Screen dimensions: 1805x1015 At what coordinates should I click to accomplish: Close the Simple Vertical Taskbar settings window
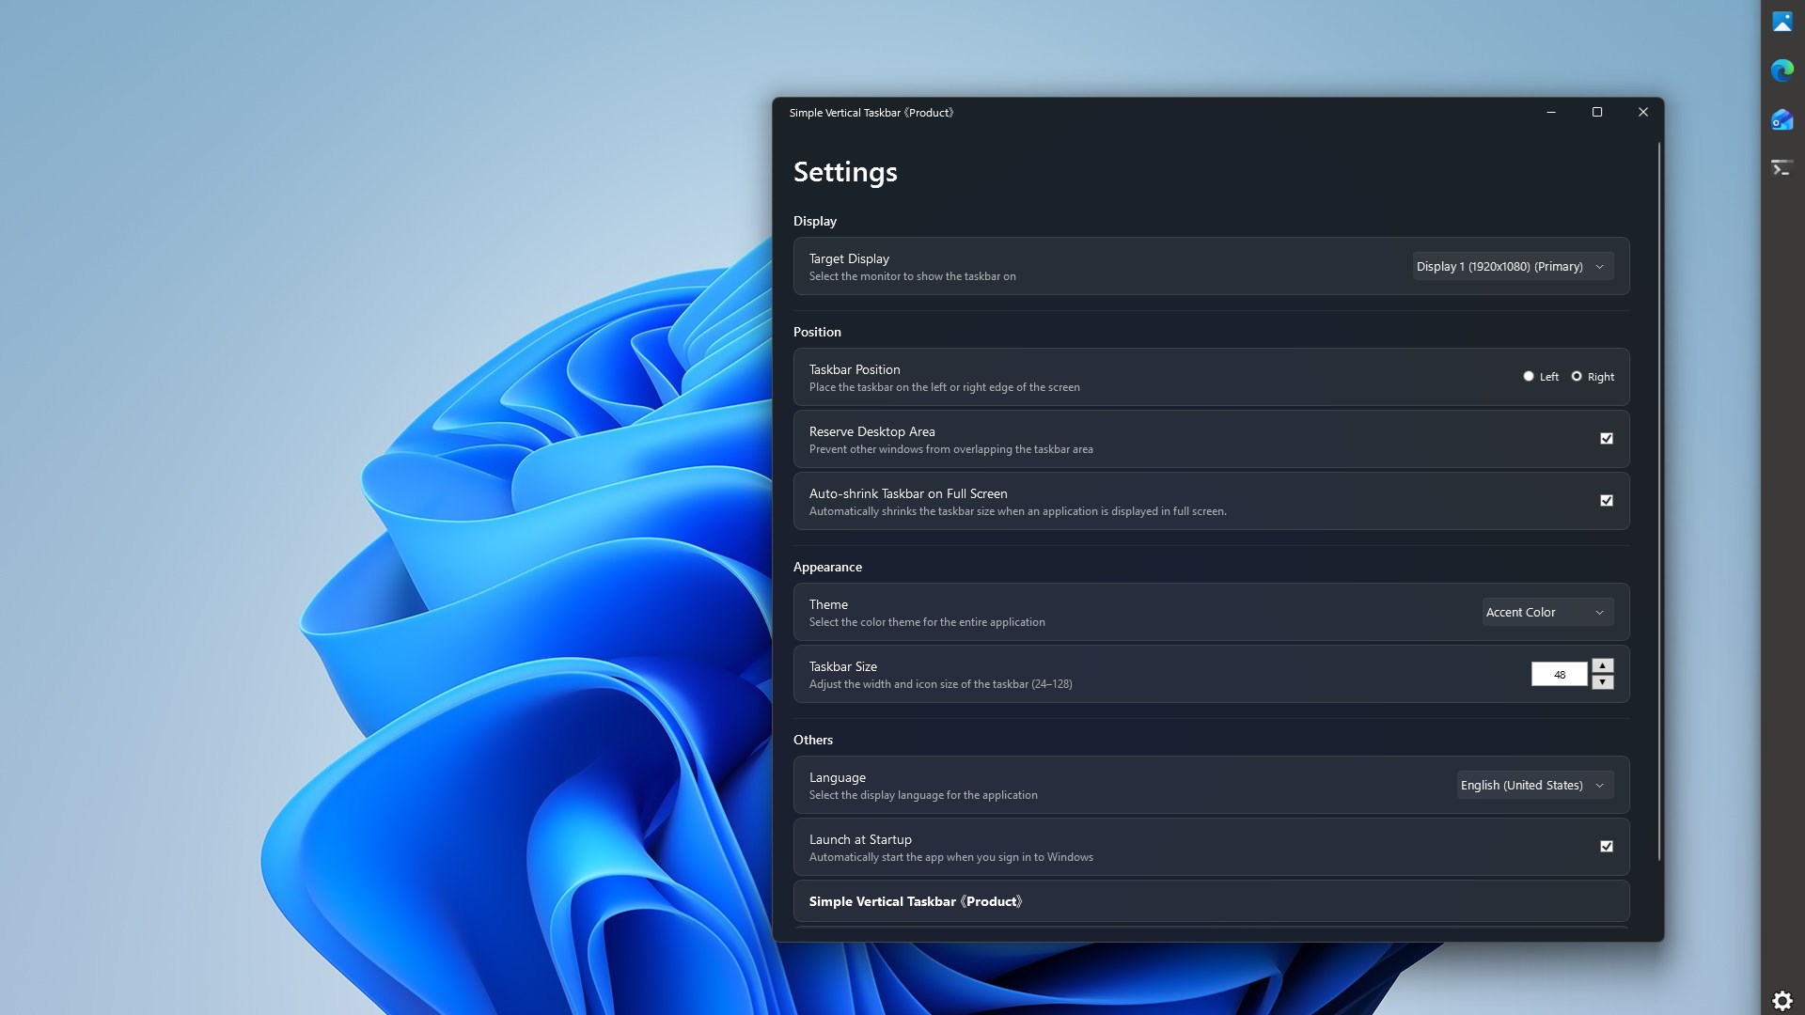click(1643, 112)
